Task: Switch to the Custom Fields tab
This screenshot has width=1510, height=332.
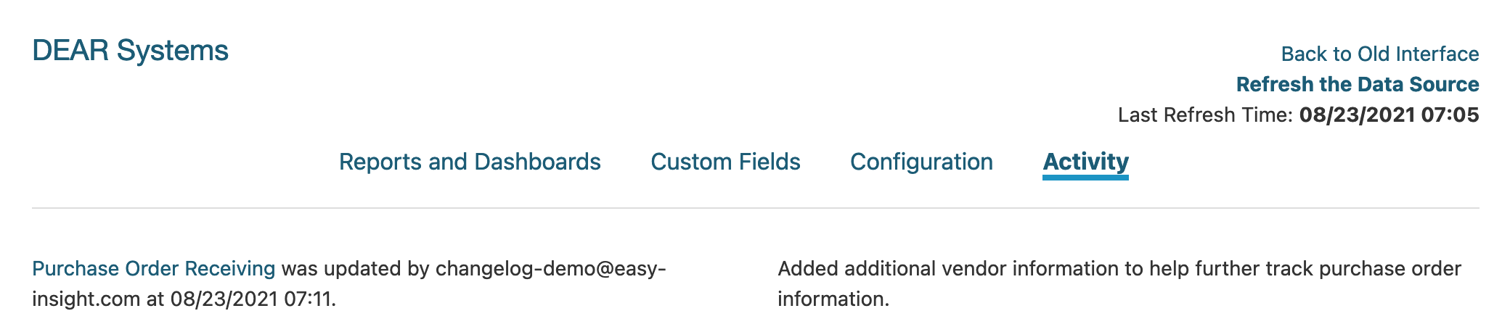Action: [x=725, y=162]
